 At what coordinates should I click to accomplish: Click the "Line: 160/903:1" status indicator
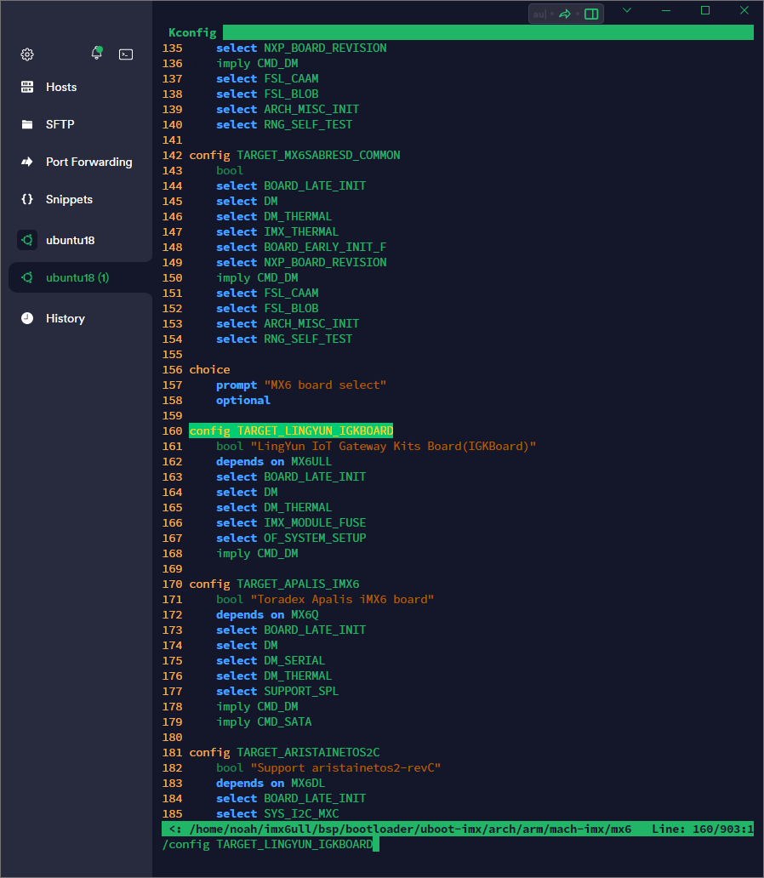click(703, 829)
